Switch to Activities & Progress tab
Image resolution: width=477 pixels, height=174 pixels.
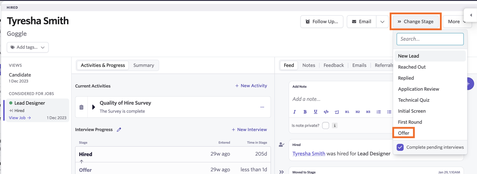tap(103, 65)
